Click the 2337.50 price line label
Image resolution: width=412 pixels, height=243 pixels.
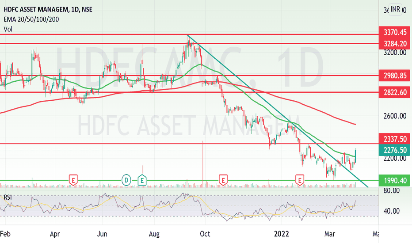pyautogui.click(x=394, y=139)
